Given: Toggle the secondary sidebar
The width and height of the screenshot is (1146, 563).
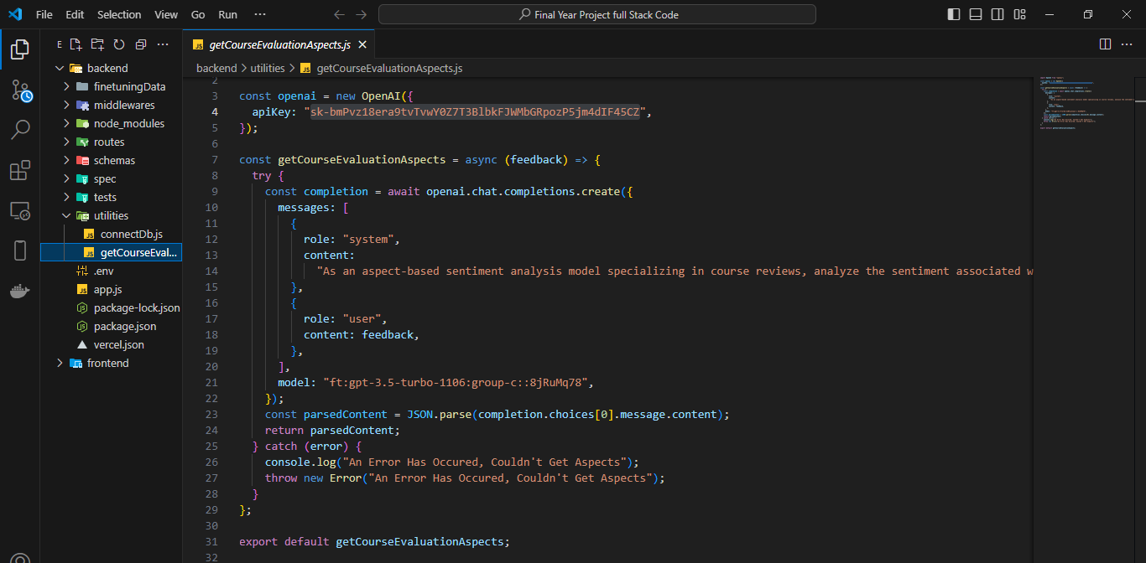Looking at the screenshot, I should pyautogui.click(x=998, y=13).
